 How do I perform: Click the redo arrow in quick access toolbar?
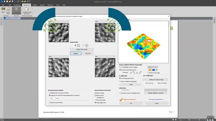(x=19, y=1)
